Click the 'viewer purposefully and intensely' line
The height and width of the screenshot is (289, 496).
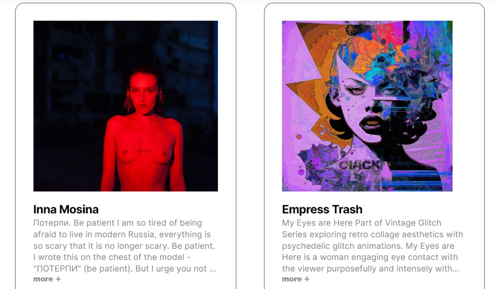[371, 269]
